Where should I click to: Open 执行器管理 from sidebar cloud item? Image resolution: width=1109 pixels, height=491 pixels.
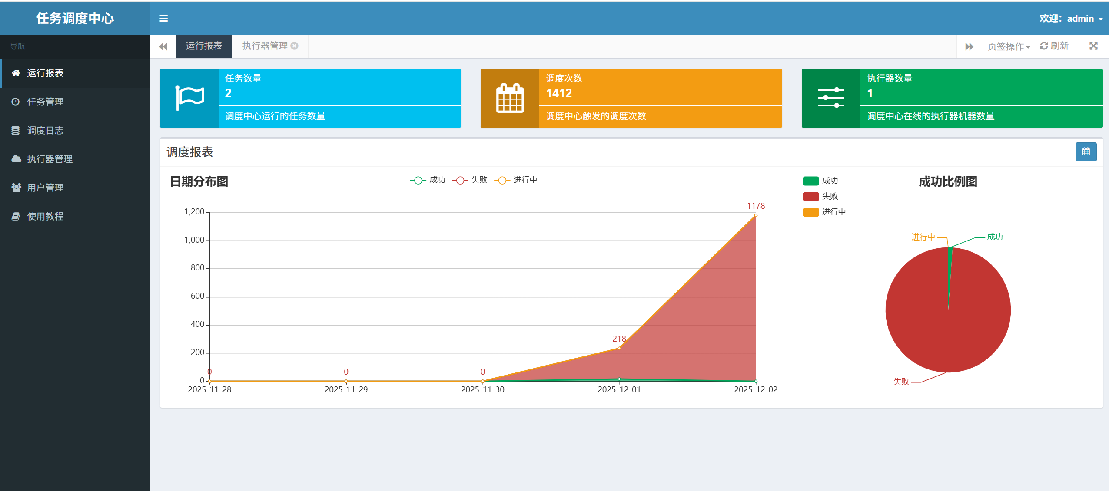click(50, 159)
